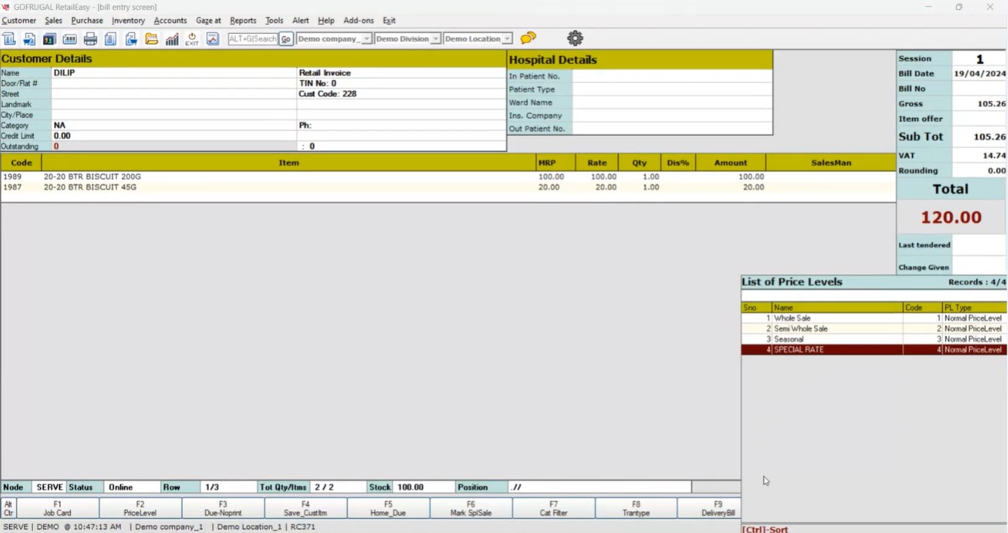
Task: Click the copy documents toolbar icon
Action: pyautogui.click(x=110, y=39)
